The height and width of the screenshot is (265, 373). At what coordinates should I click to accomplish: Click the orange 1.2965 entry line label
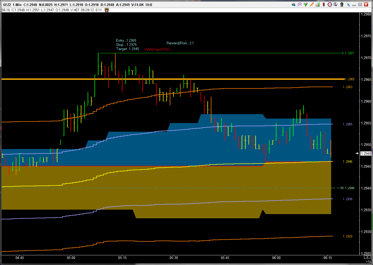click(x=350, y=79)
